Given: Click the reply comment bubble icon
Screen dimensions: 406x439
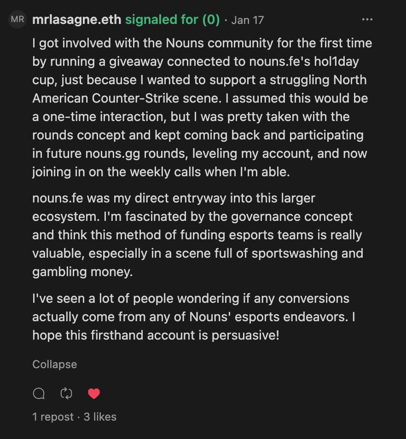Looking at the screenshot, I should pyautogui.click(x=39, y=393).
